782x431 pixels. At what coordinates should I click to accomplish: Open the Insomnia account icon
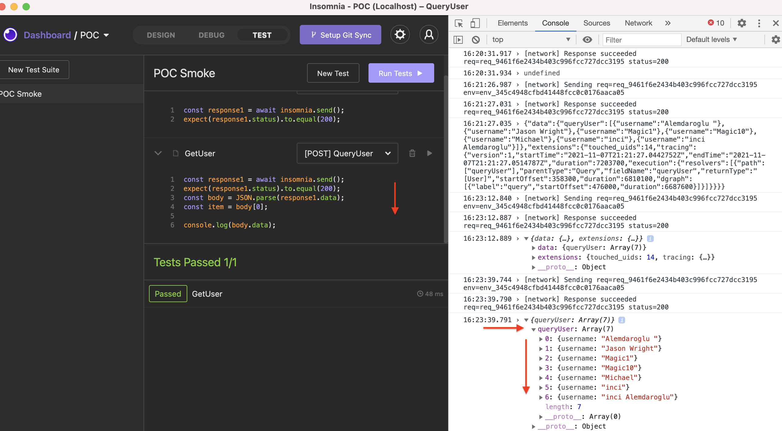pyautogui.click(x=429, y=34)
